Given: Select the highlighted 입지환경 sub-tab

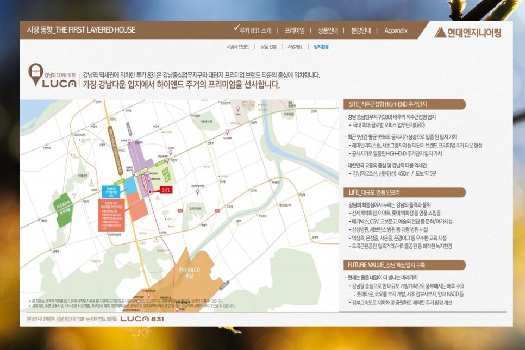Looking at the screenshot, I should click(321, 47).
